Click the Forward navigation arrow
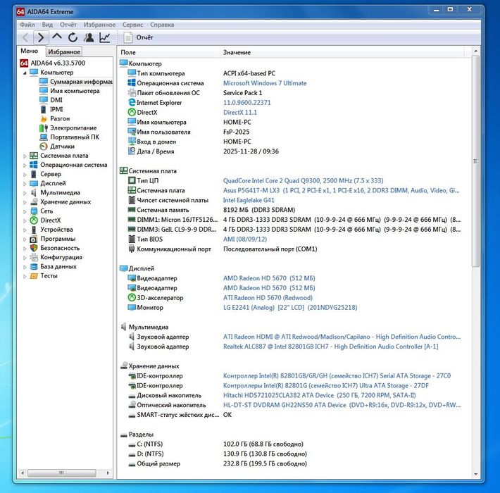Viewport: 500px width, 493px height. [41, 37]
